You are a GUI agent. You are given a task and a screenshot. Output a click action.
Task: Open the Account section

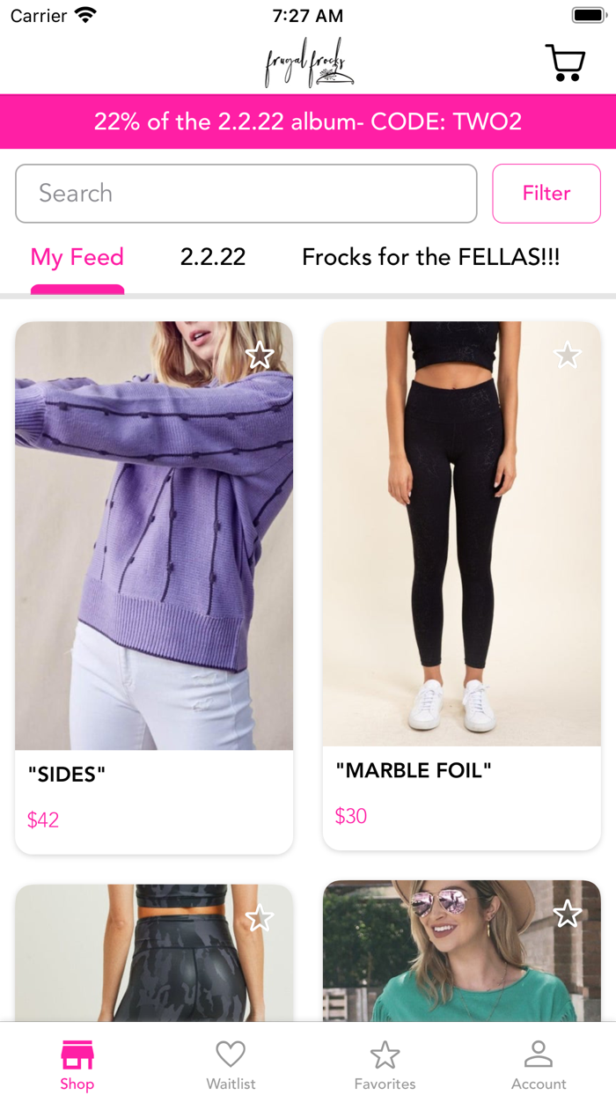(x=539, y=1053)
